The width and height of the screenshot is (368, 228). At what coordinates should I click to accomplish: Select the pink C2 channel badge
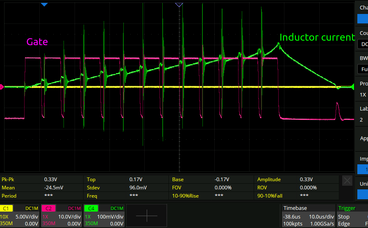pos(48,208)
